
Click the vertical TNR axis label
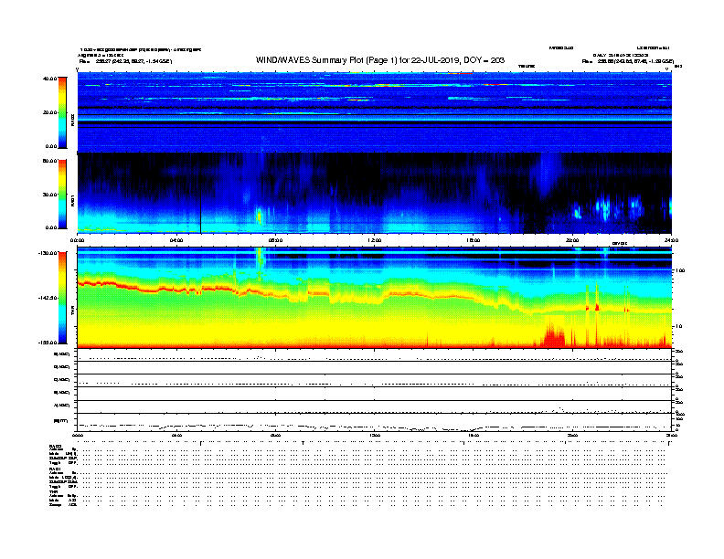coord(72,312)
